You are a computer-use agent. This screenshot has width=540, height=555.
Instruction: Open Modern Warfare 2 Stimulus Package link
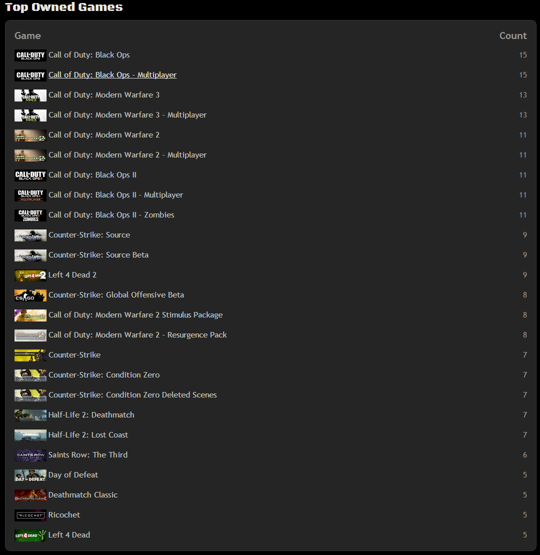coord(135,315)
